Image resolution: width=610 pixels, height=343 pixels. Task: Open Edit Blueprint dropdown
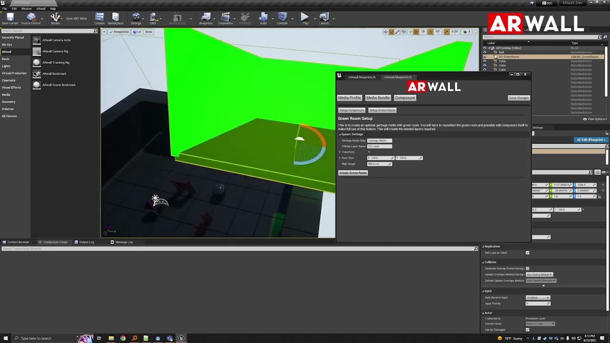(591, 140)
